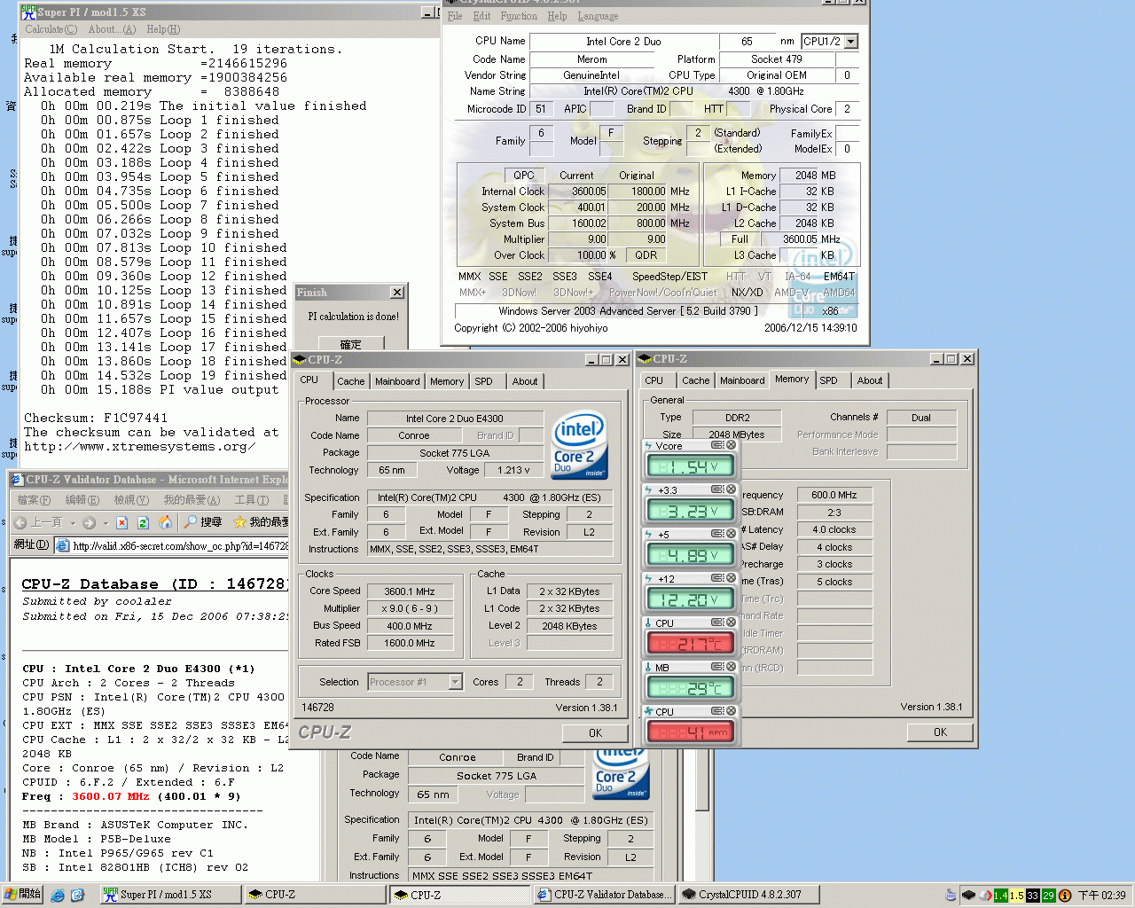Viewport: 1135px width, 908px height.
Task: Click the 29 temperature tray icon
Action: tap(1048, 896)
